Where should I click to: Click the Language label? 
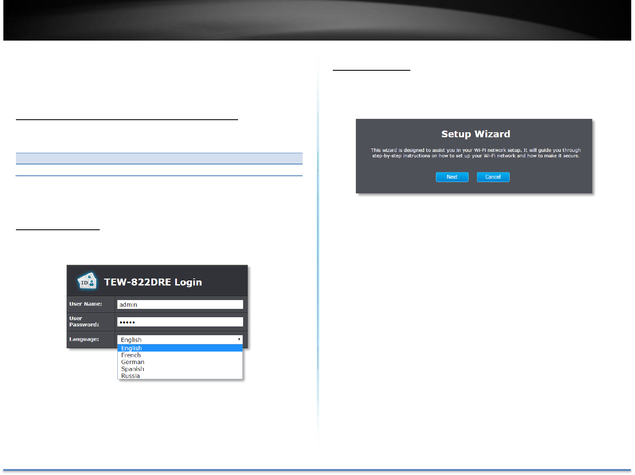[84, 339]
